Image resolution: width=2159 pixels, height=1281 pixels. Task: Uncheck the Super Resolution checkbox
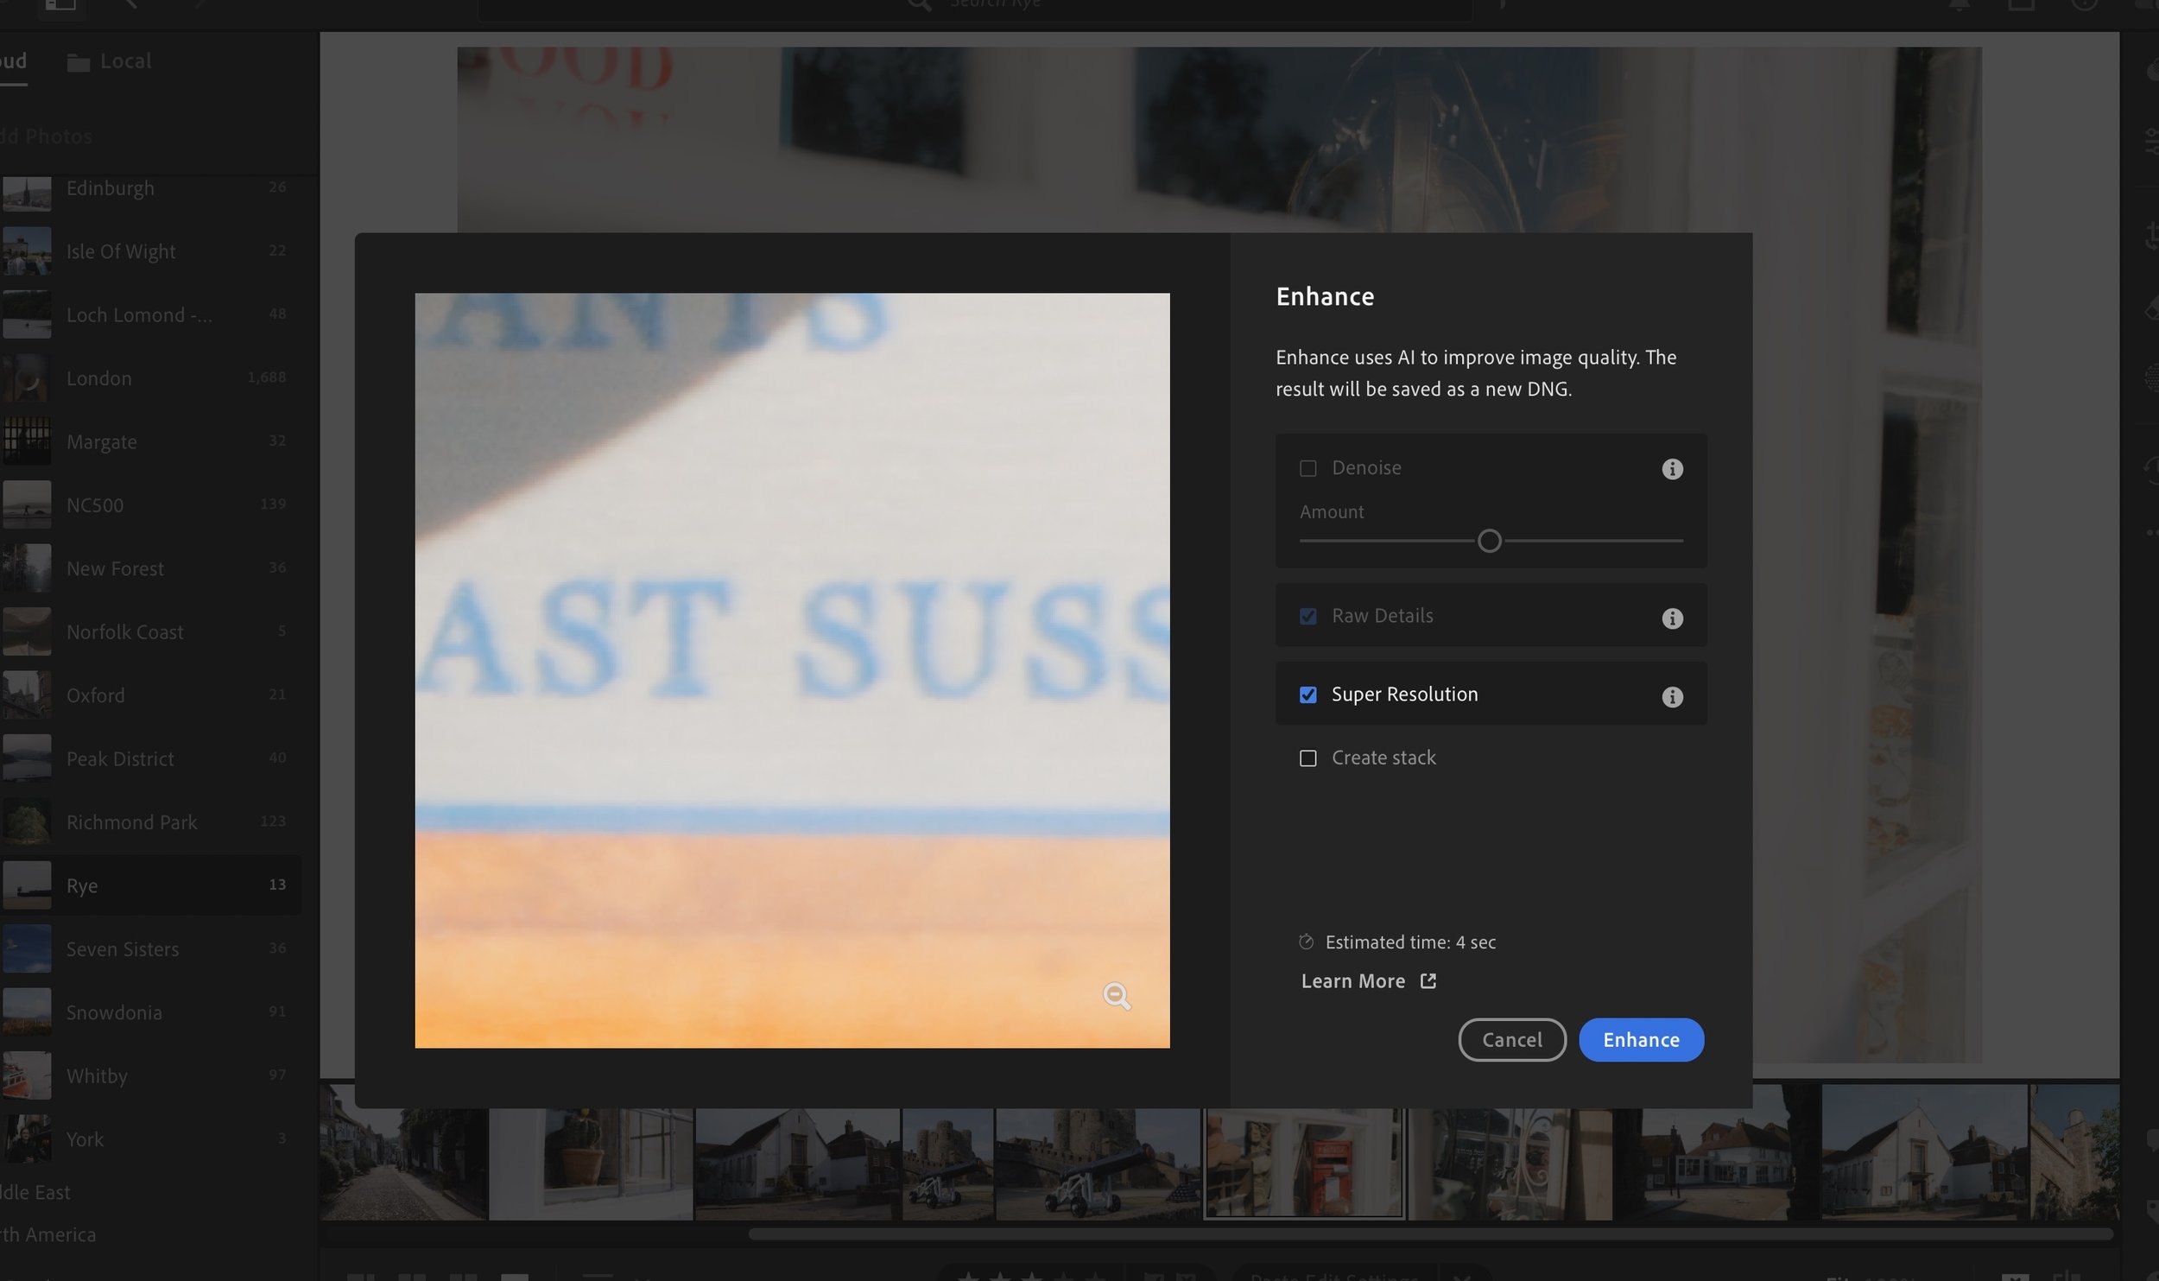[1307, 694]
